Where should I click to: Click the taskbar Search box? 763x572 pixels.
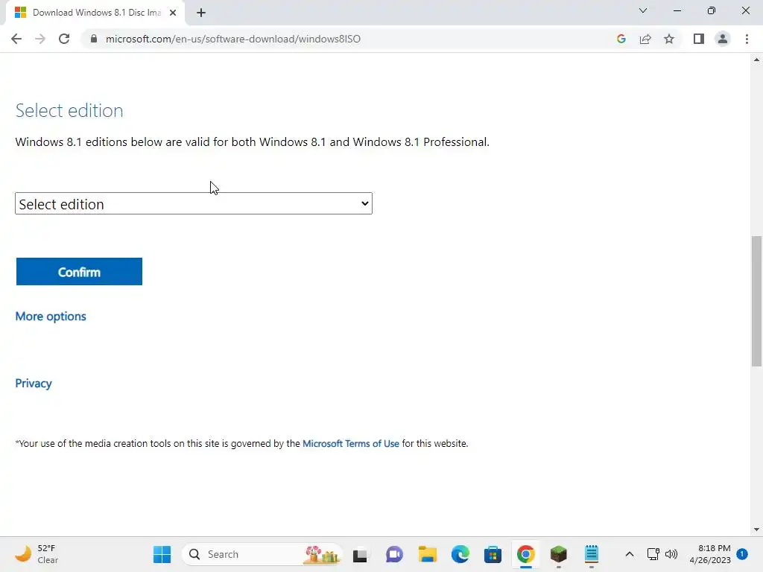pyautogui.click(x=262, y=554)
